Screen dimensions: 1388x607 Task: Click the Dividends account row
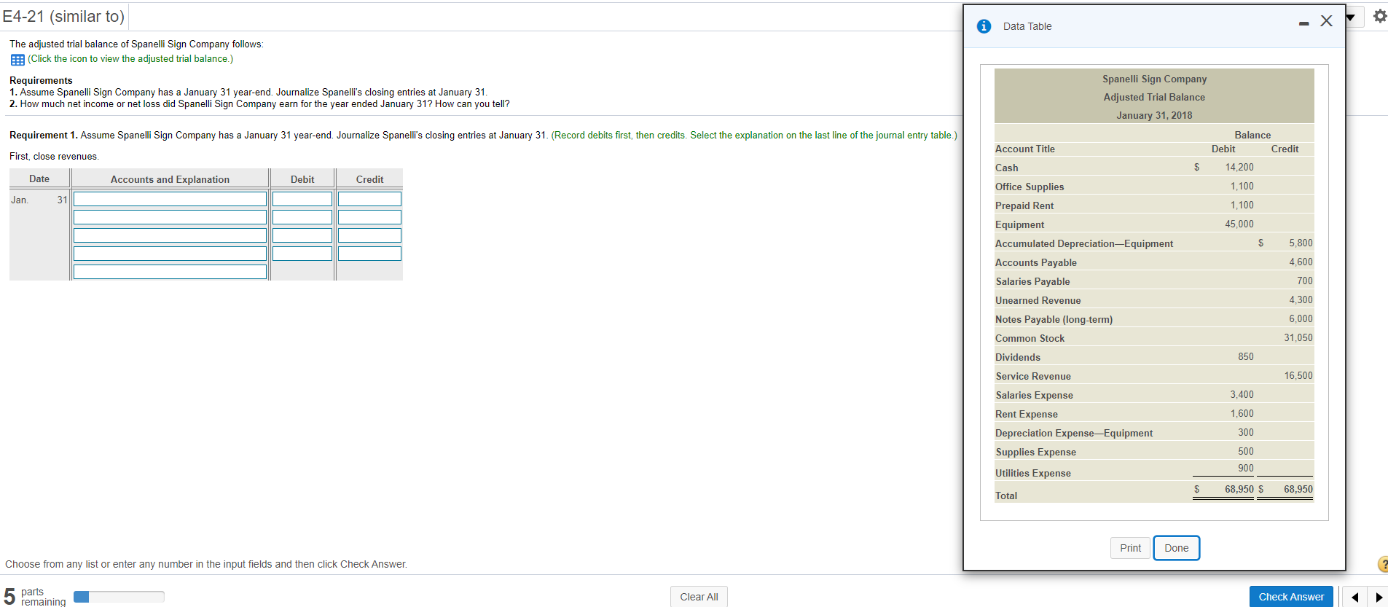1154,357
